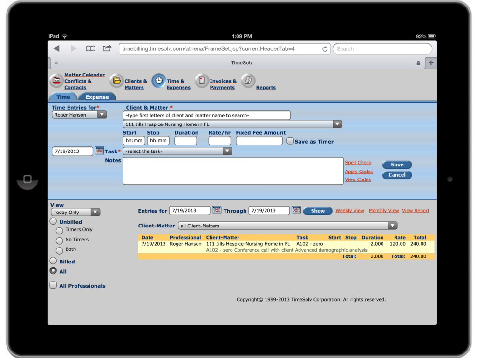Screen dimensions: 477x358
Task: Switch to the Time tab
Action: (62, 97)
